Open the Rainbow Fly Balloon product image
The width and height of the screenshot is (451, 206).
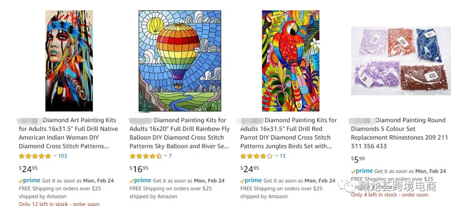[x=180, y=61]
